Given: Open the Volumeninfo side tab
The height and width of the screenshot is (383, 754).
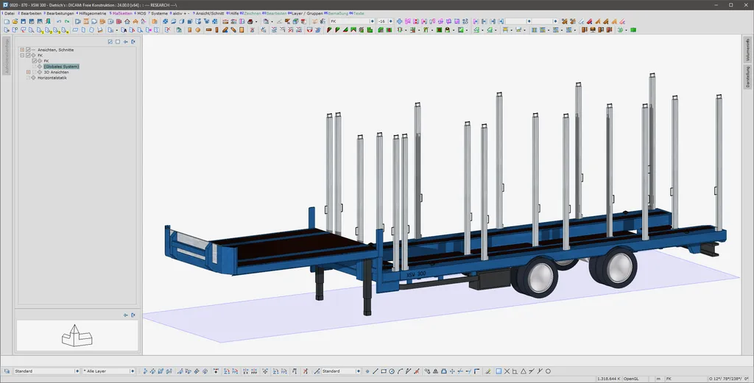Looking at the screenshot, I should (748, 51).
